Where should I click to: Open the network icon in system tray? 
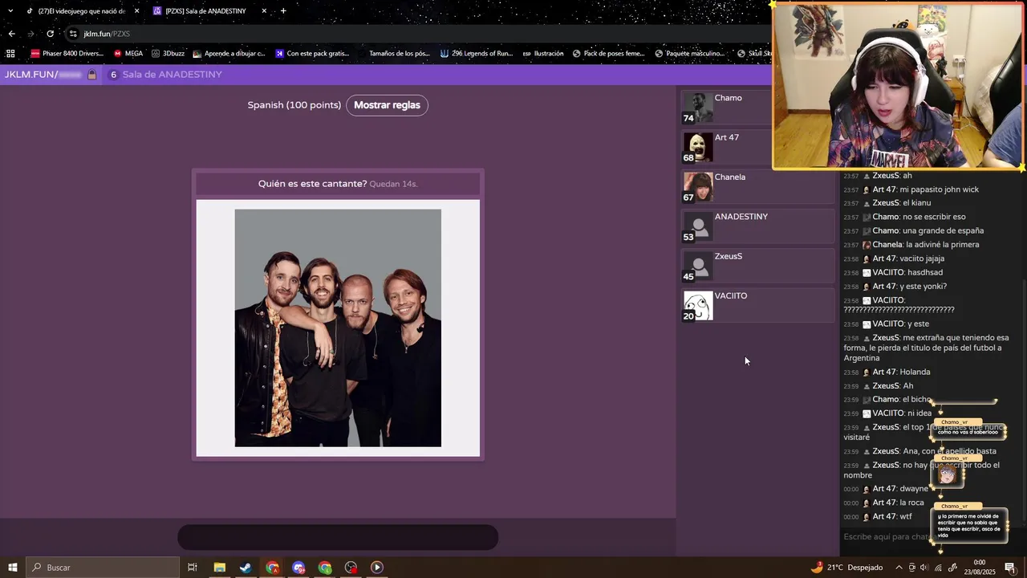point(938,568)
